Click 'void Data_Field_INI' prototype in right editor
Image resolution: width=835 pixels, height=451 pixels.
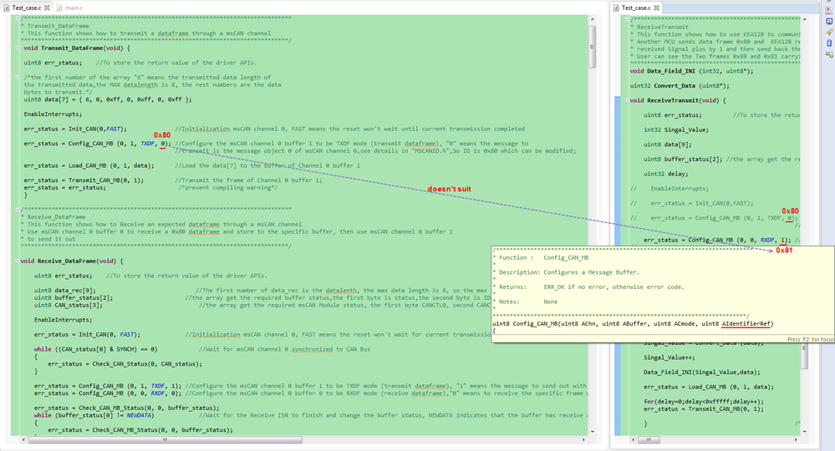(692, 71)
